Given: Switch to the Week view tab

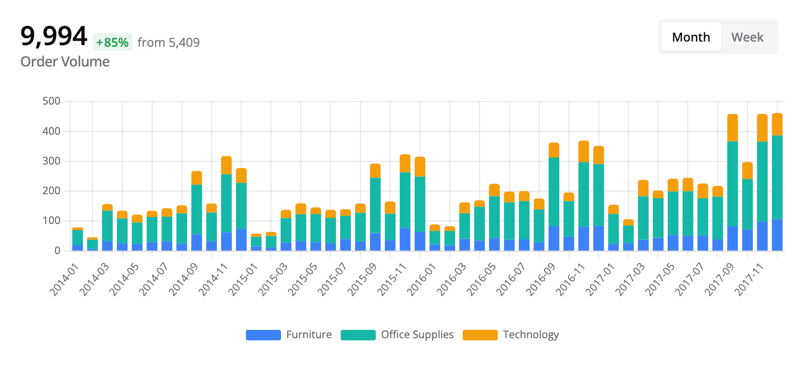Looking at the screenshot, I should click(x=747, y=37).
